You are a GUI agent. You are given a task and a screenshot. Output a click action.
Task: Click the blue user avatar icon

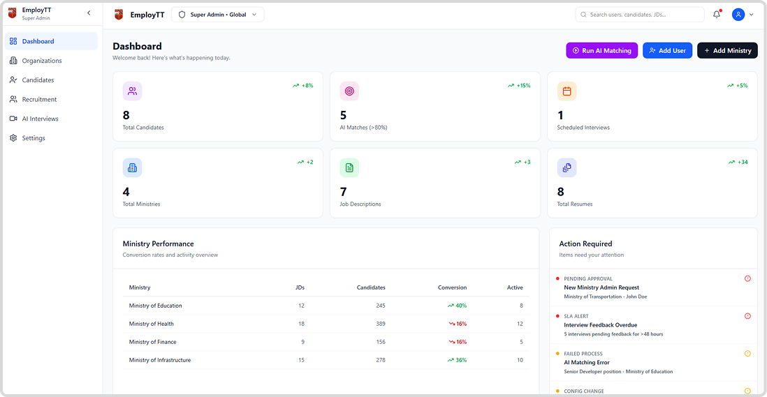pyautogui.click(x=738, y=15)
